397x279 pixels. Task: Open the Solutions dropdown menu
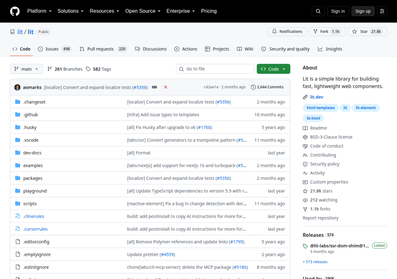coord(71,11)
